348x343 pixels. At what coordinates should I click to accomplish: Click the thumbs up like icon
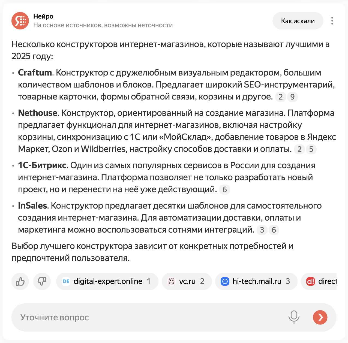[20, 281]
